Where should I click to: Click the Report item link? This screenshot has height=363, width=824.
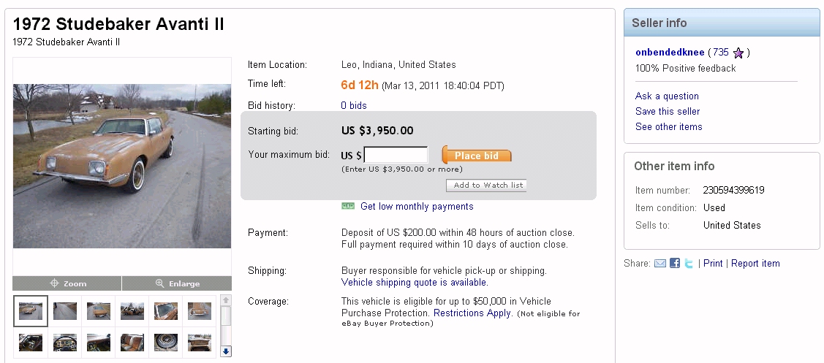(755, 264)
